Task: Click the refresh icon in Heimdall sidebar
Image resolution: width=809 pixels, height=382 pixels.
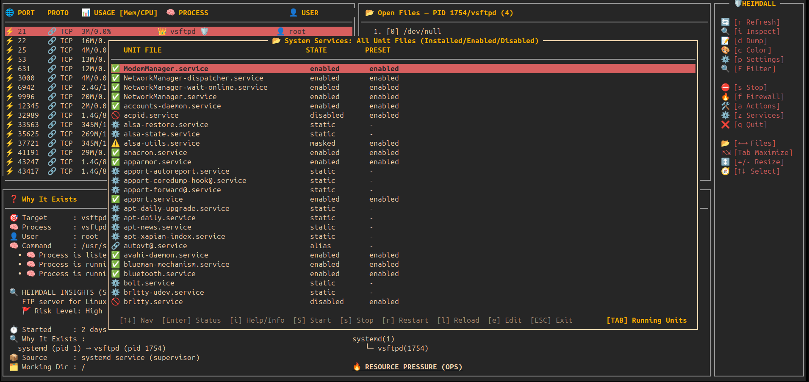Action: point(725,22)
